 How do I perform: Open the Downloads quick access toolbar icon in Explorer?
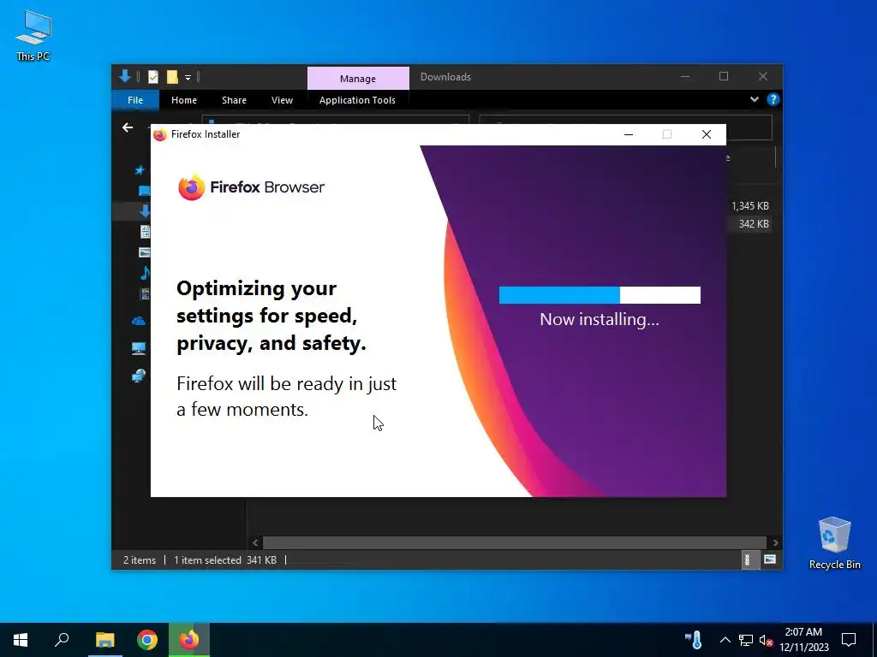(x=125, y=76)
